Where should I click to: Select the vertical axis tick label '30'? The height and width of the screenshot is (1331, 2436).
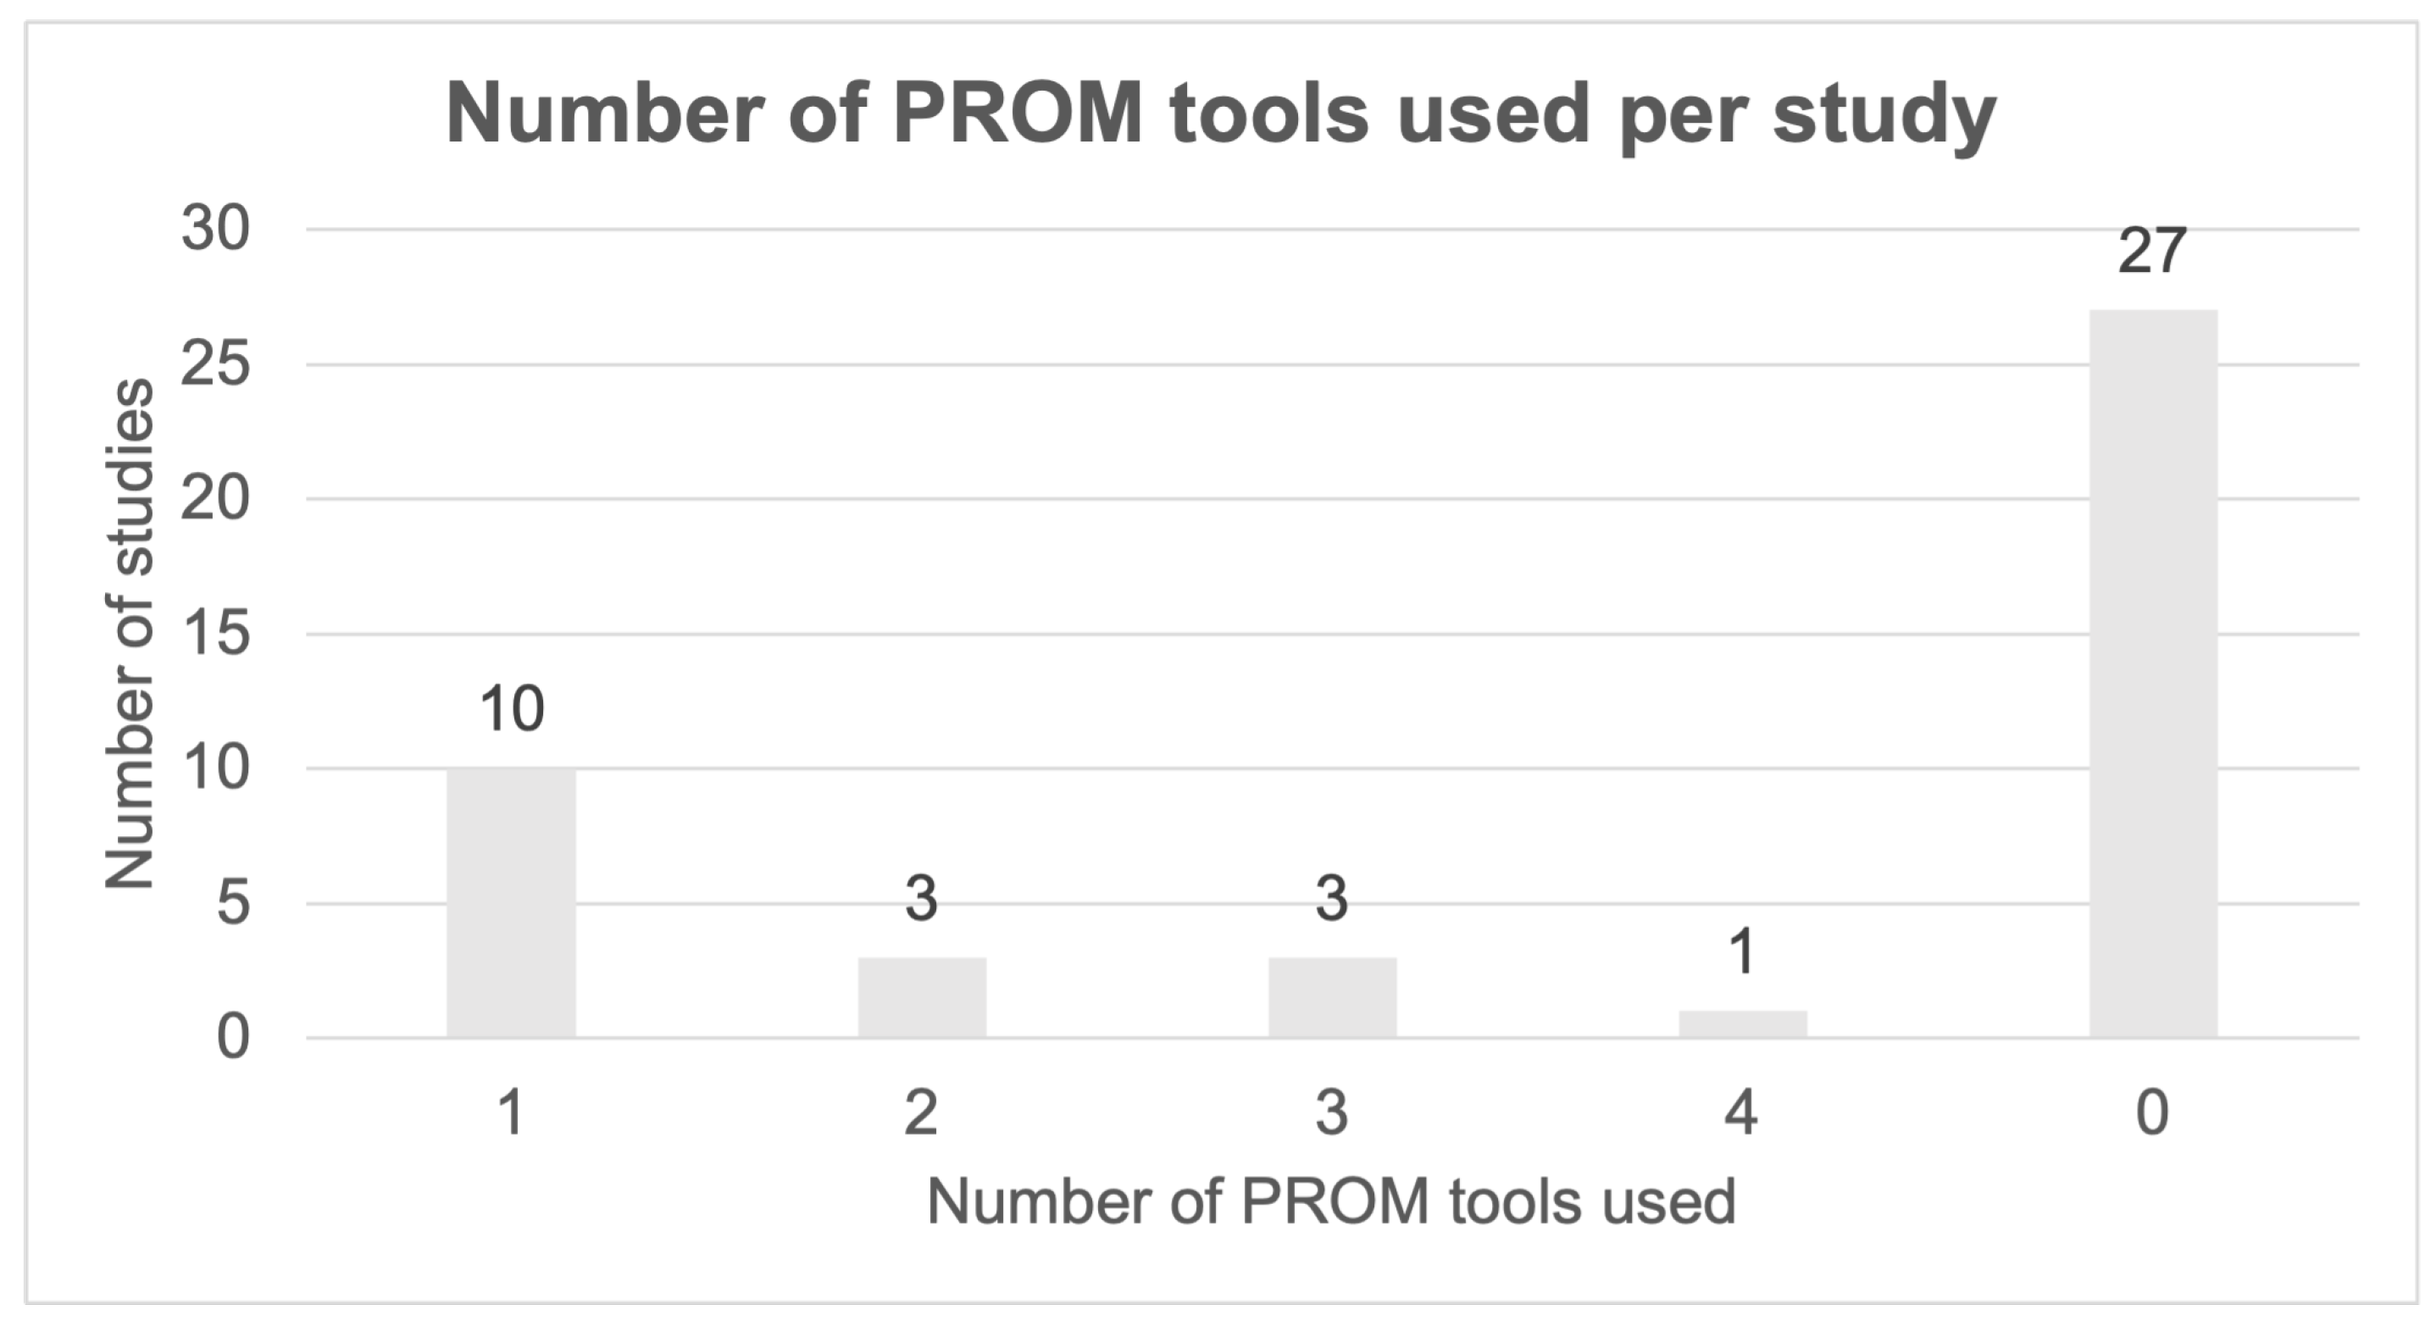(215, 229)
